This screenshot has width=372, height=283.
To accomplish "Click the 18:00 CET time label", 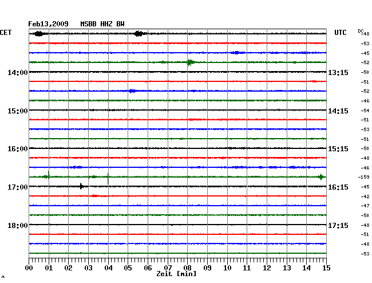I will pyautogui.click(x=18, y=226).
